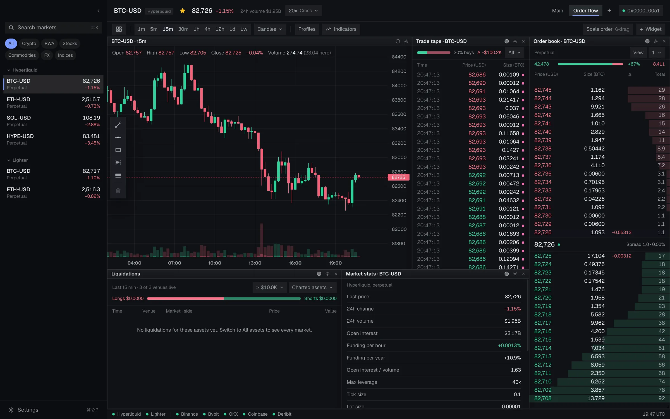Switch to the Main layout tab

pos(557,11)
